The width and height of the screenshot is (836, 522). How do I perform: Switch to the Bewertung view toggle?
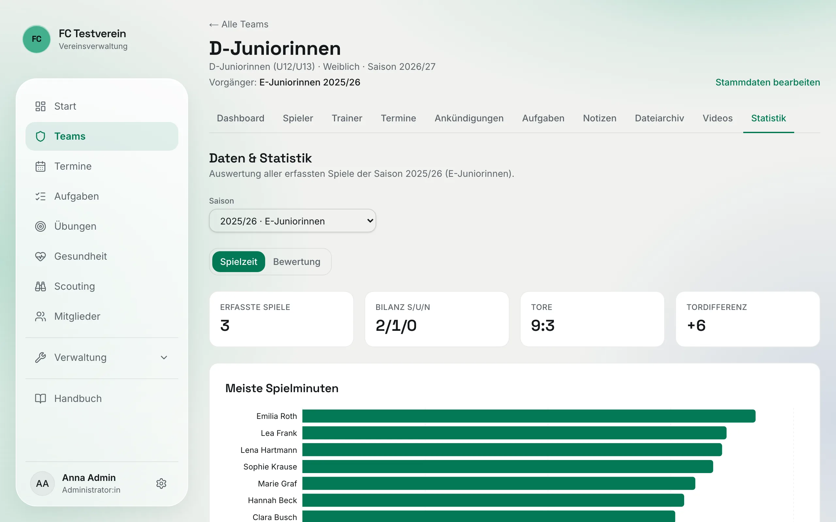pos(297,262)
